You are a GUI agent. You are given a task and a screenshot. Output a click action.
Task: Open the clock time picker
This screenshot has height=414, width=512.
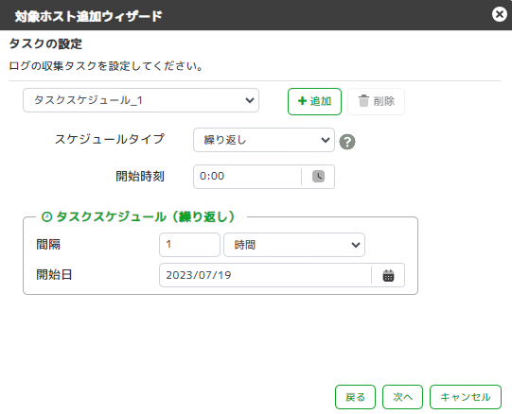tap(318, 177)
